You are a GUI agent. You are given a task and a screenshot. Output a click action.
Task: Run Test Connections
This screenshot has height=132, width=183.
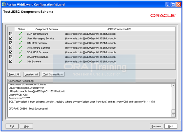tap(53, 74)
